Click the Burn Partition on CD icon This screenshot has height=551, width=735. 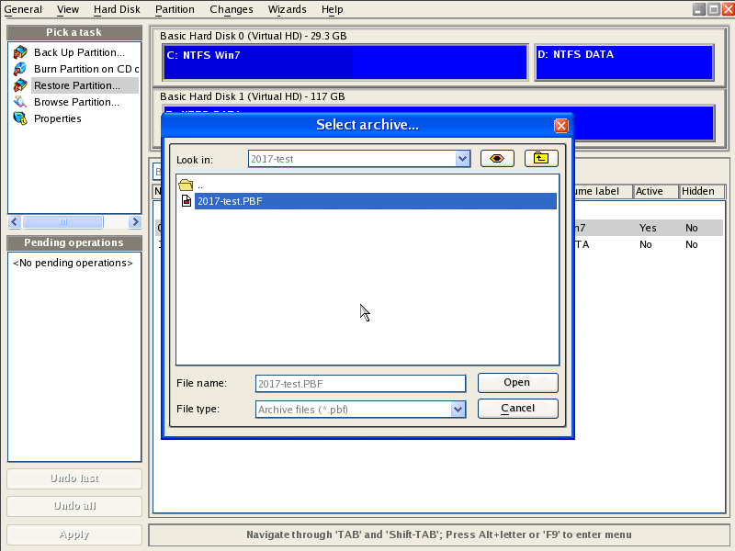[x=20, y=69]
